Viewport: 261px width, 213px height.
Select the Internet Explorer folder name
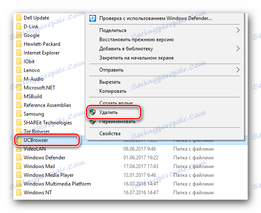[x=42, y=53]
